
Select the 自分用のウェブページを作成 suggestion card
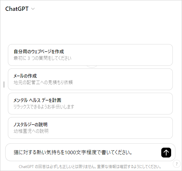pos(90,55)
